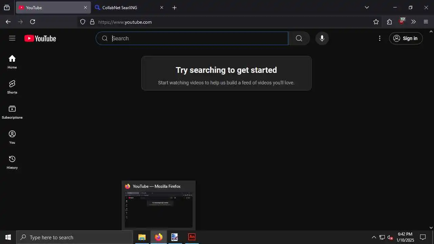Open the clock showing 6:42 PM
Viewport: 434px width, 244px height.
(x=405, y=237)
